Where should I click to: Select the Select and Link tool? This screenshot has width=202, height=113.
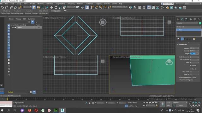tap(11, 8)
